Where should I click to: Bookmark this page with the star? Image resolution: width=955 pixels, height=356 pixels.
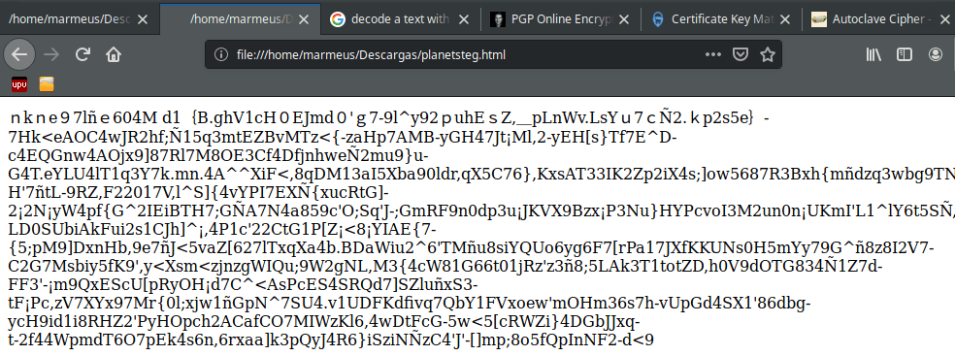point(768,54)
